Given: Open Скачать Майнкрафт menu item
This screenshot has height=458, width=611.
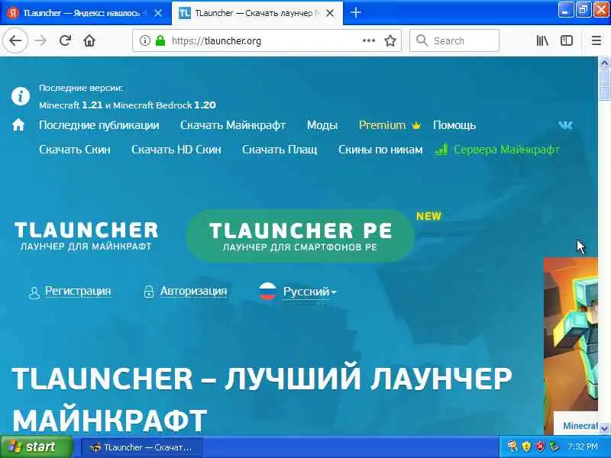Looking at the screenshot, I should click(x=233, y=125).
